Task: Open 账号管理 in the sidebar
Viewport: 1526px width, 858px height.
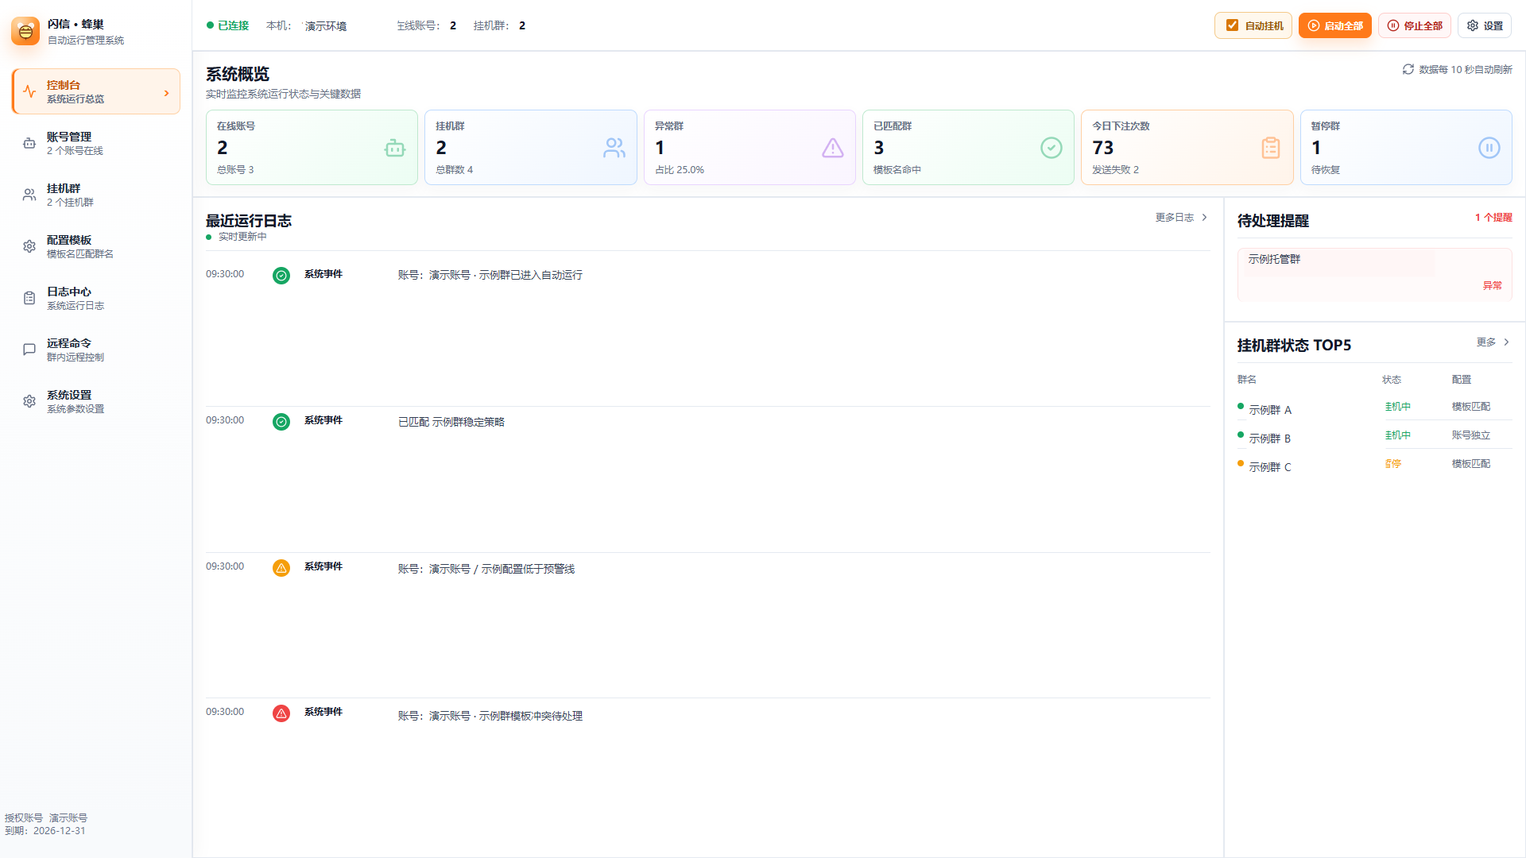Action: (96, 143)
